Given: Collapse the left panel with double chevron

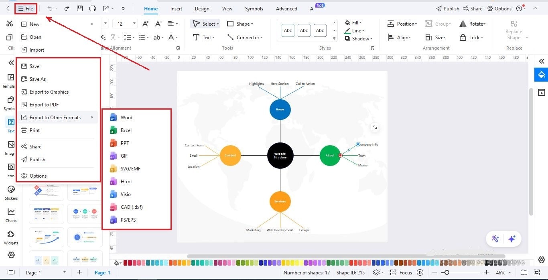Looking at the screenshot, I should point(11,63).
